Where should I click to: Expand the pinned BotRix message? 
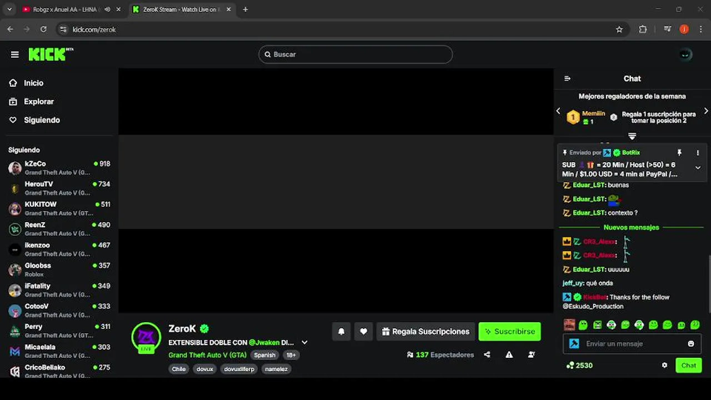coord(698,168)
